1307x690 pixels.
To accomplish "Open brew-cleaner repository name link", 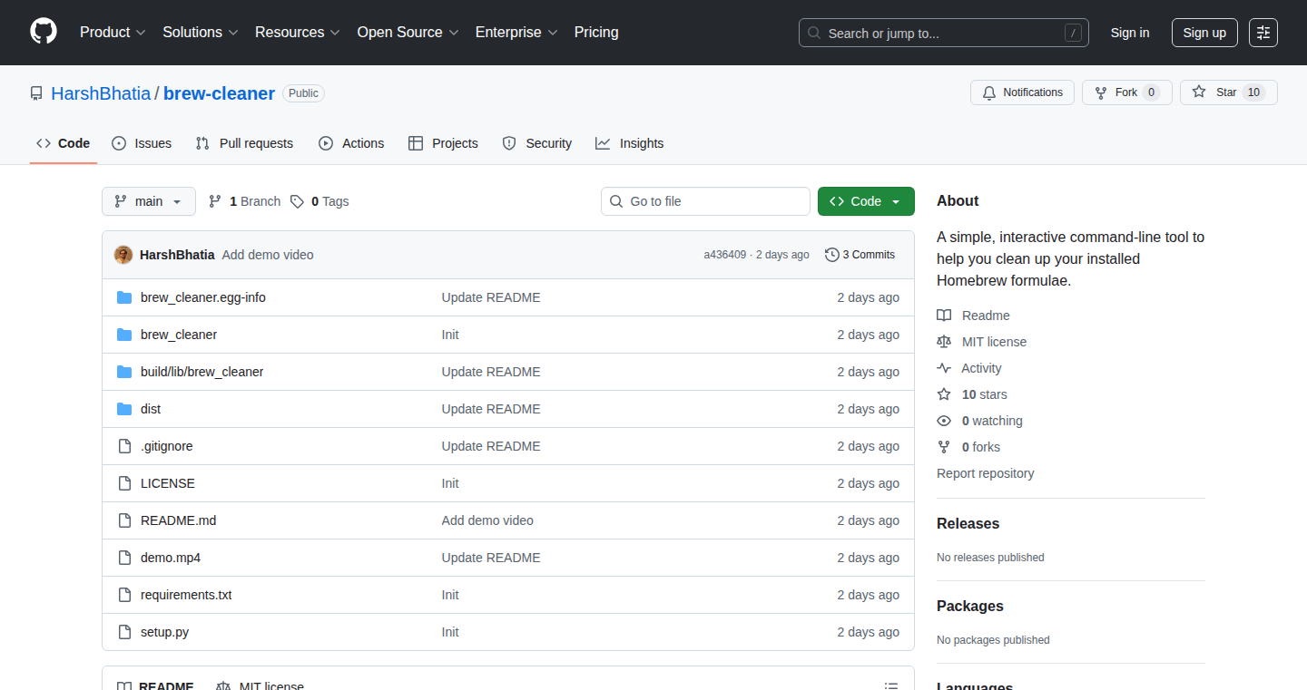I will pos(219,93).
